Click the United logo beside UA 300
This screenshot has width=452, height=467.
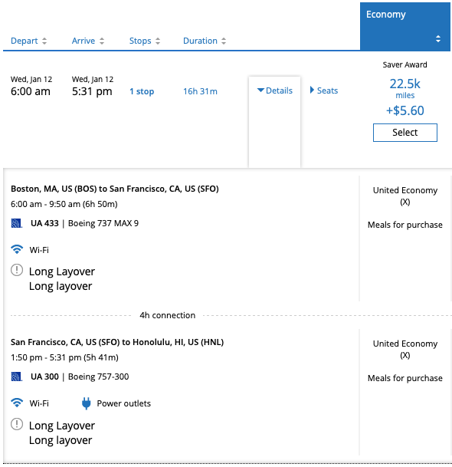[16, 377]
